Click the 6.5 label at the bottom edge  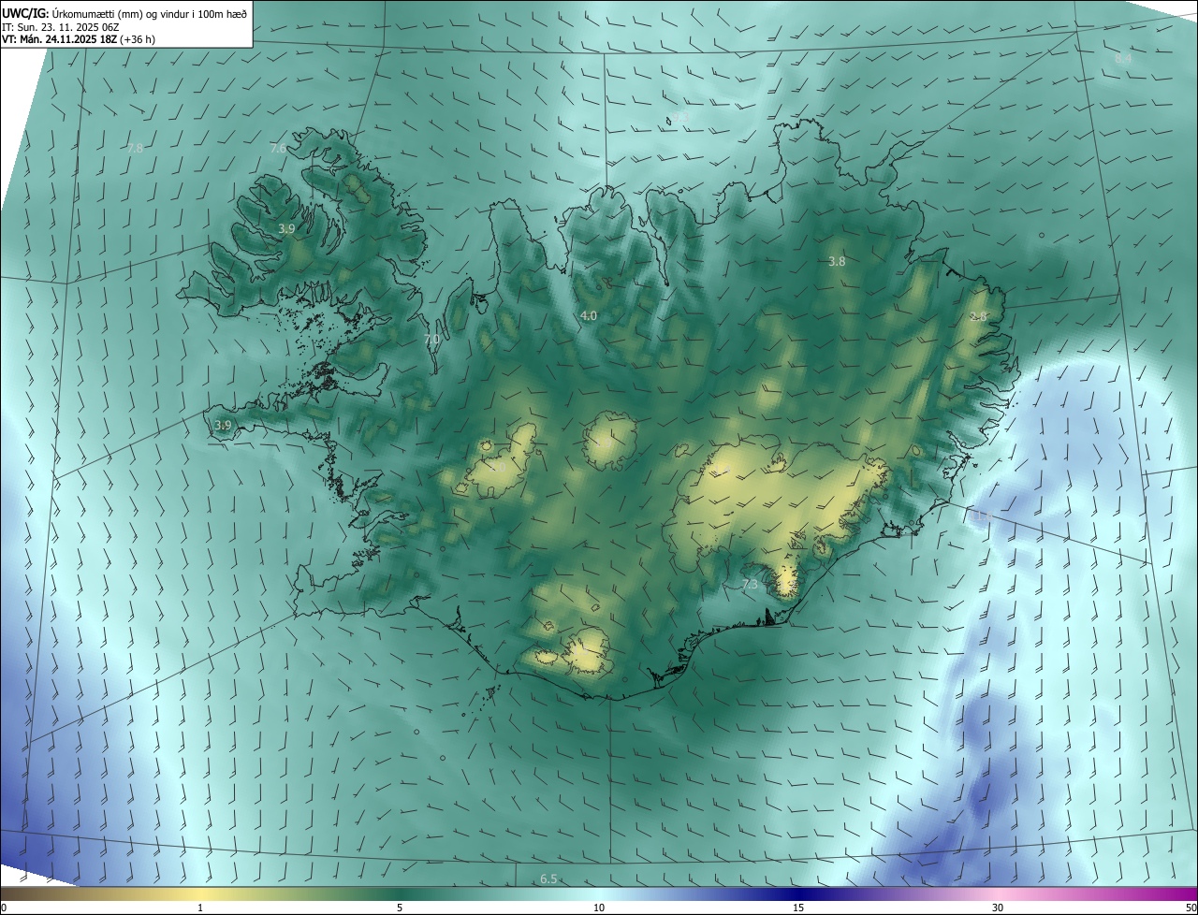548,879
